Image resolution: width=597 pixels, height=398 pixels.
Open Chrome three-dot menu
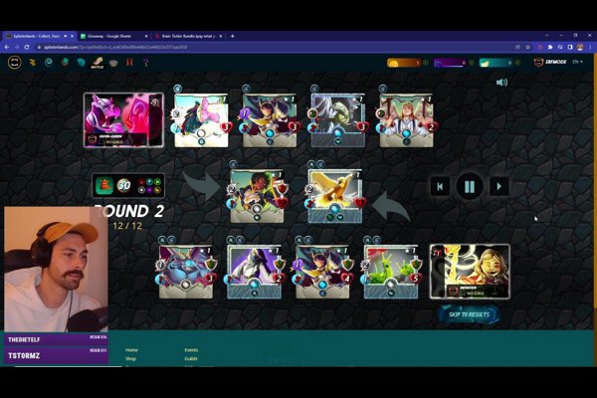pos(590,47)
